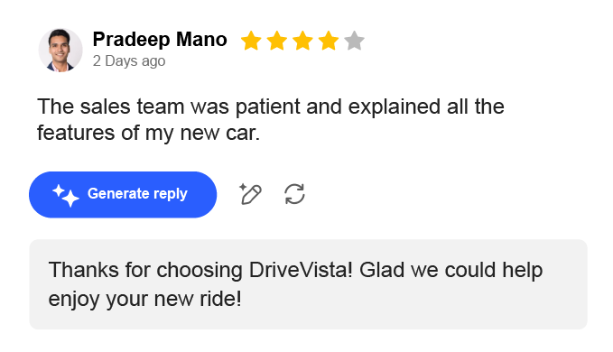Image resolution: width=613 pixels, height=352 pixels.
Task: Click the sparkle icon in Generate reply
Action: click(66, 195)
